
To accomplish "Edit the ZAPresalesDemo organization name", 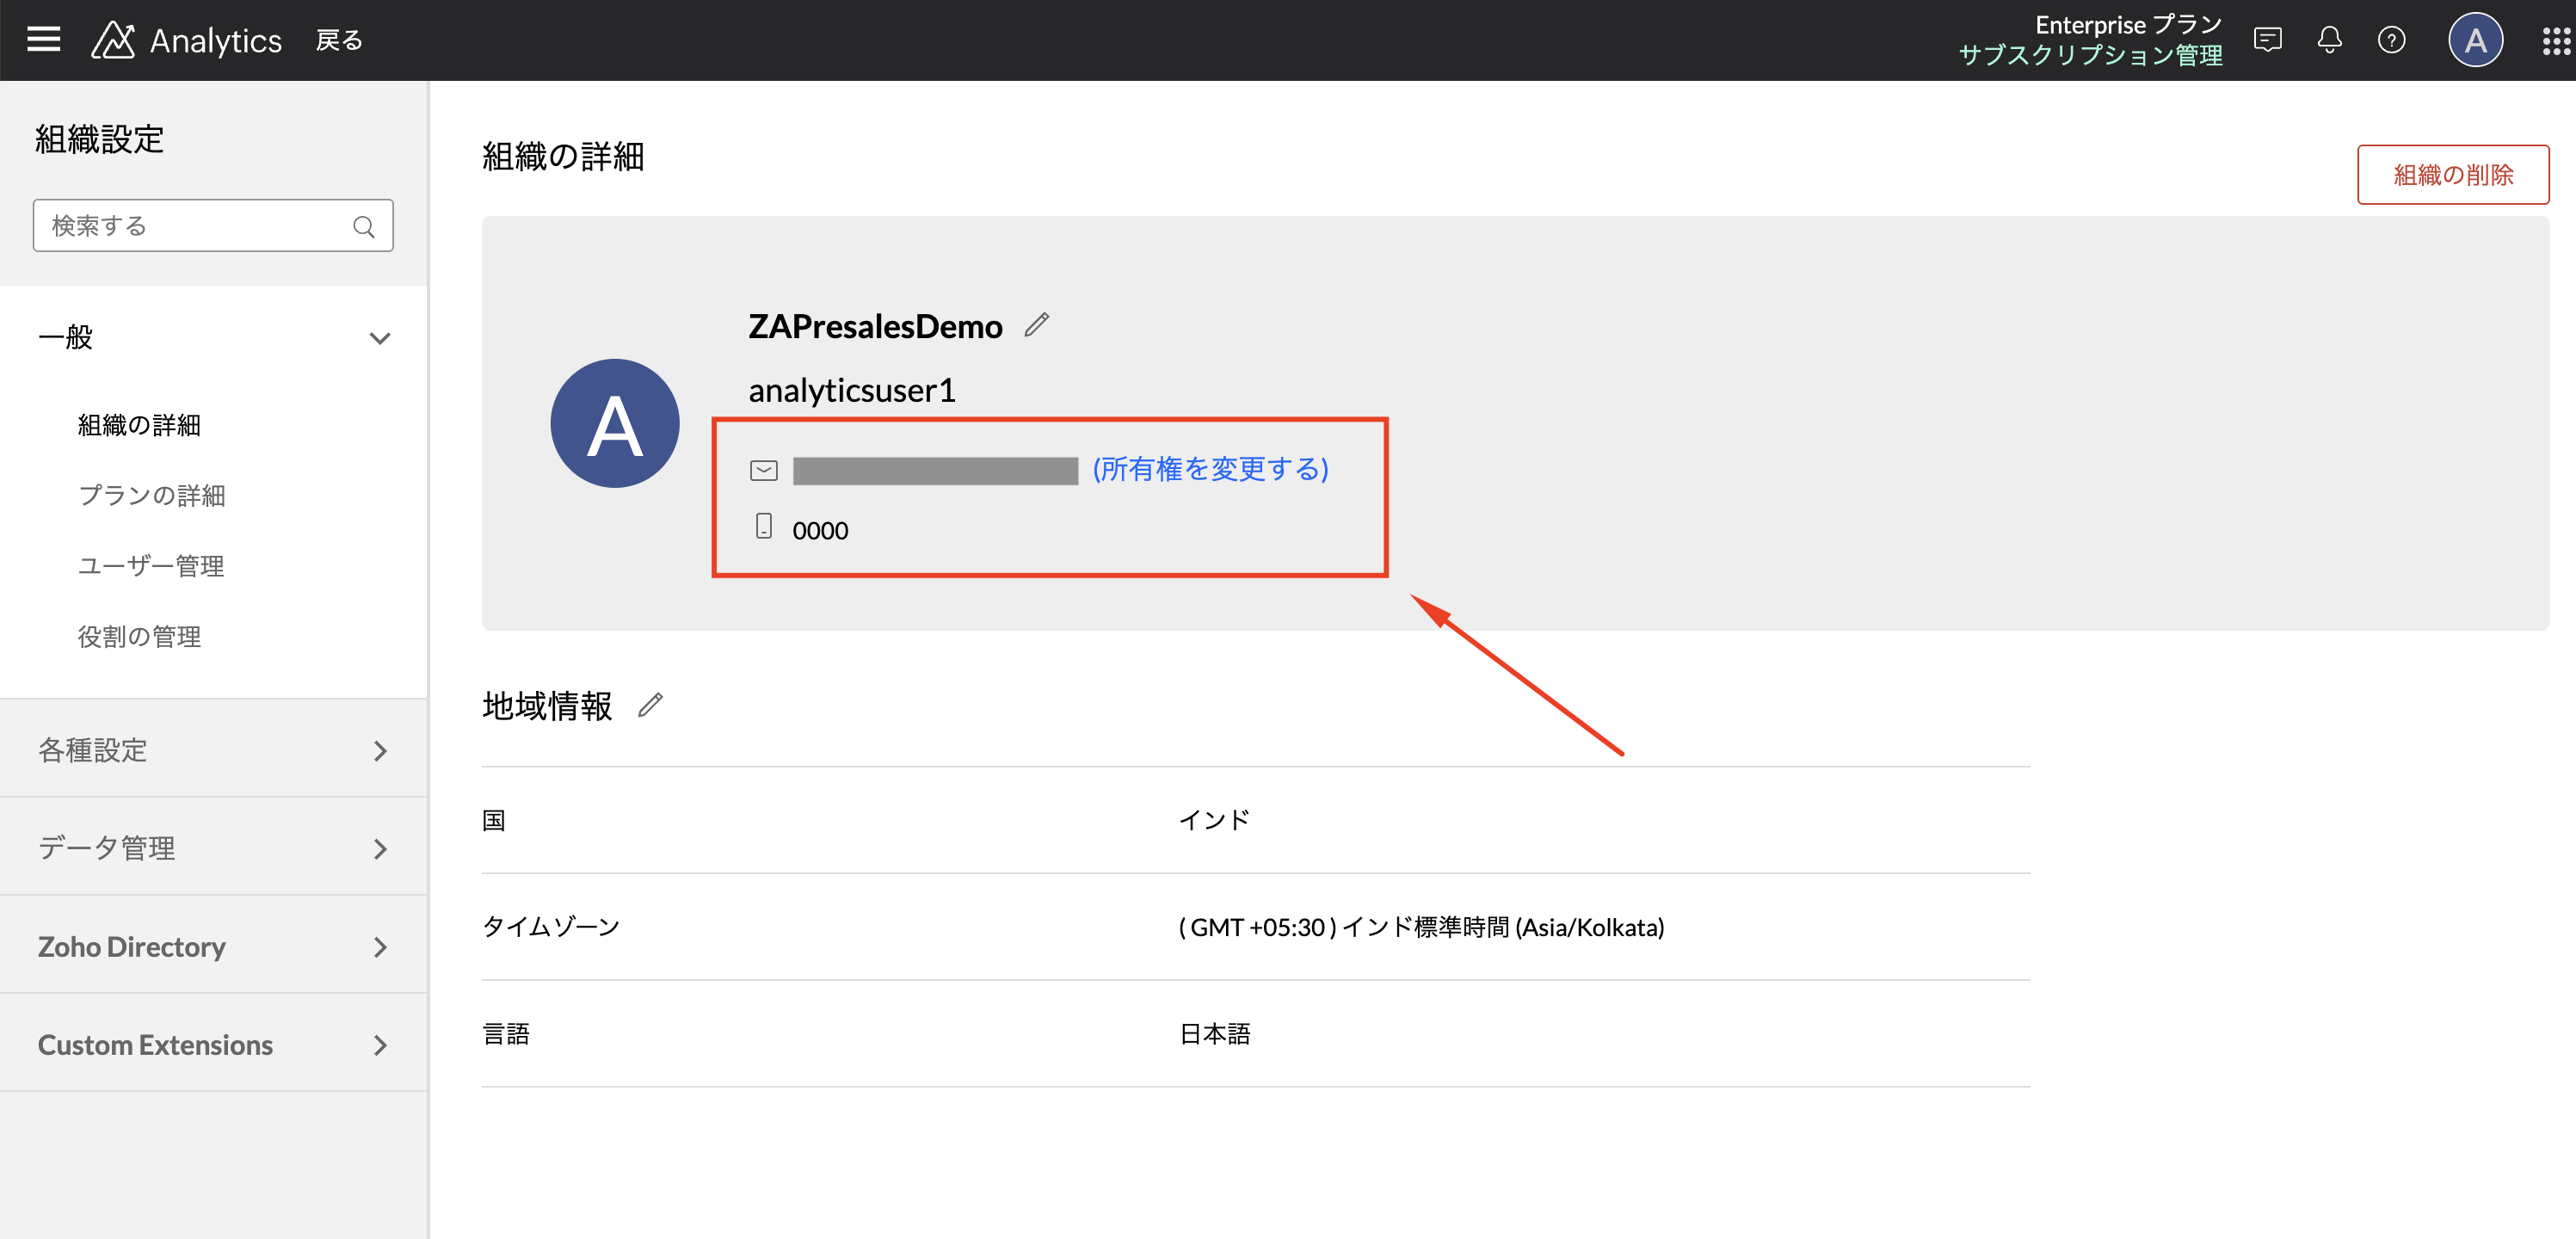I will point(1037,325).
